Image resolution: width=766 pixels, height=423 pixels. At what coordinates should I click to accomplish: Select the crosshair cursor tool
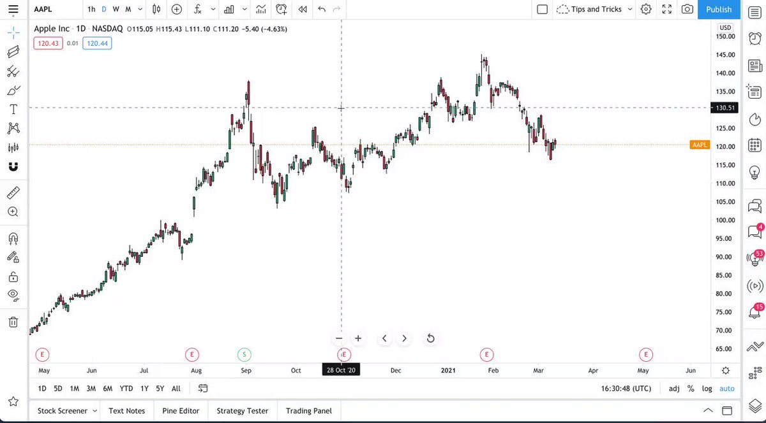point(13,31)
